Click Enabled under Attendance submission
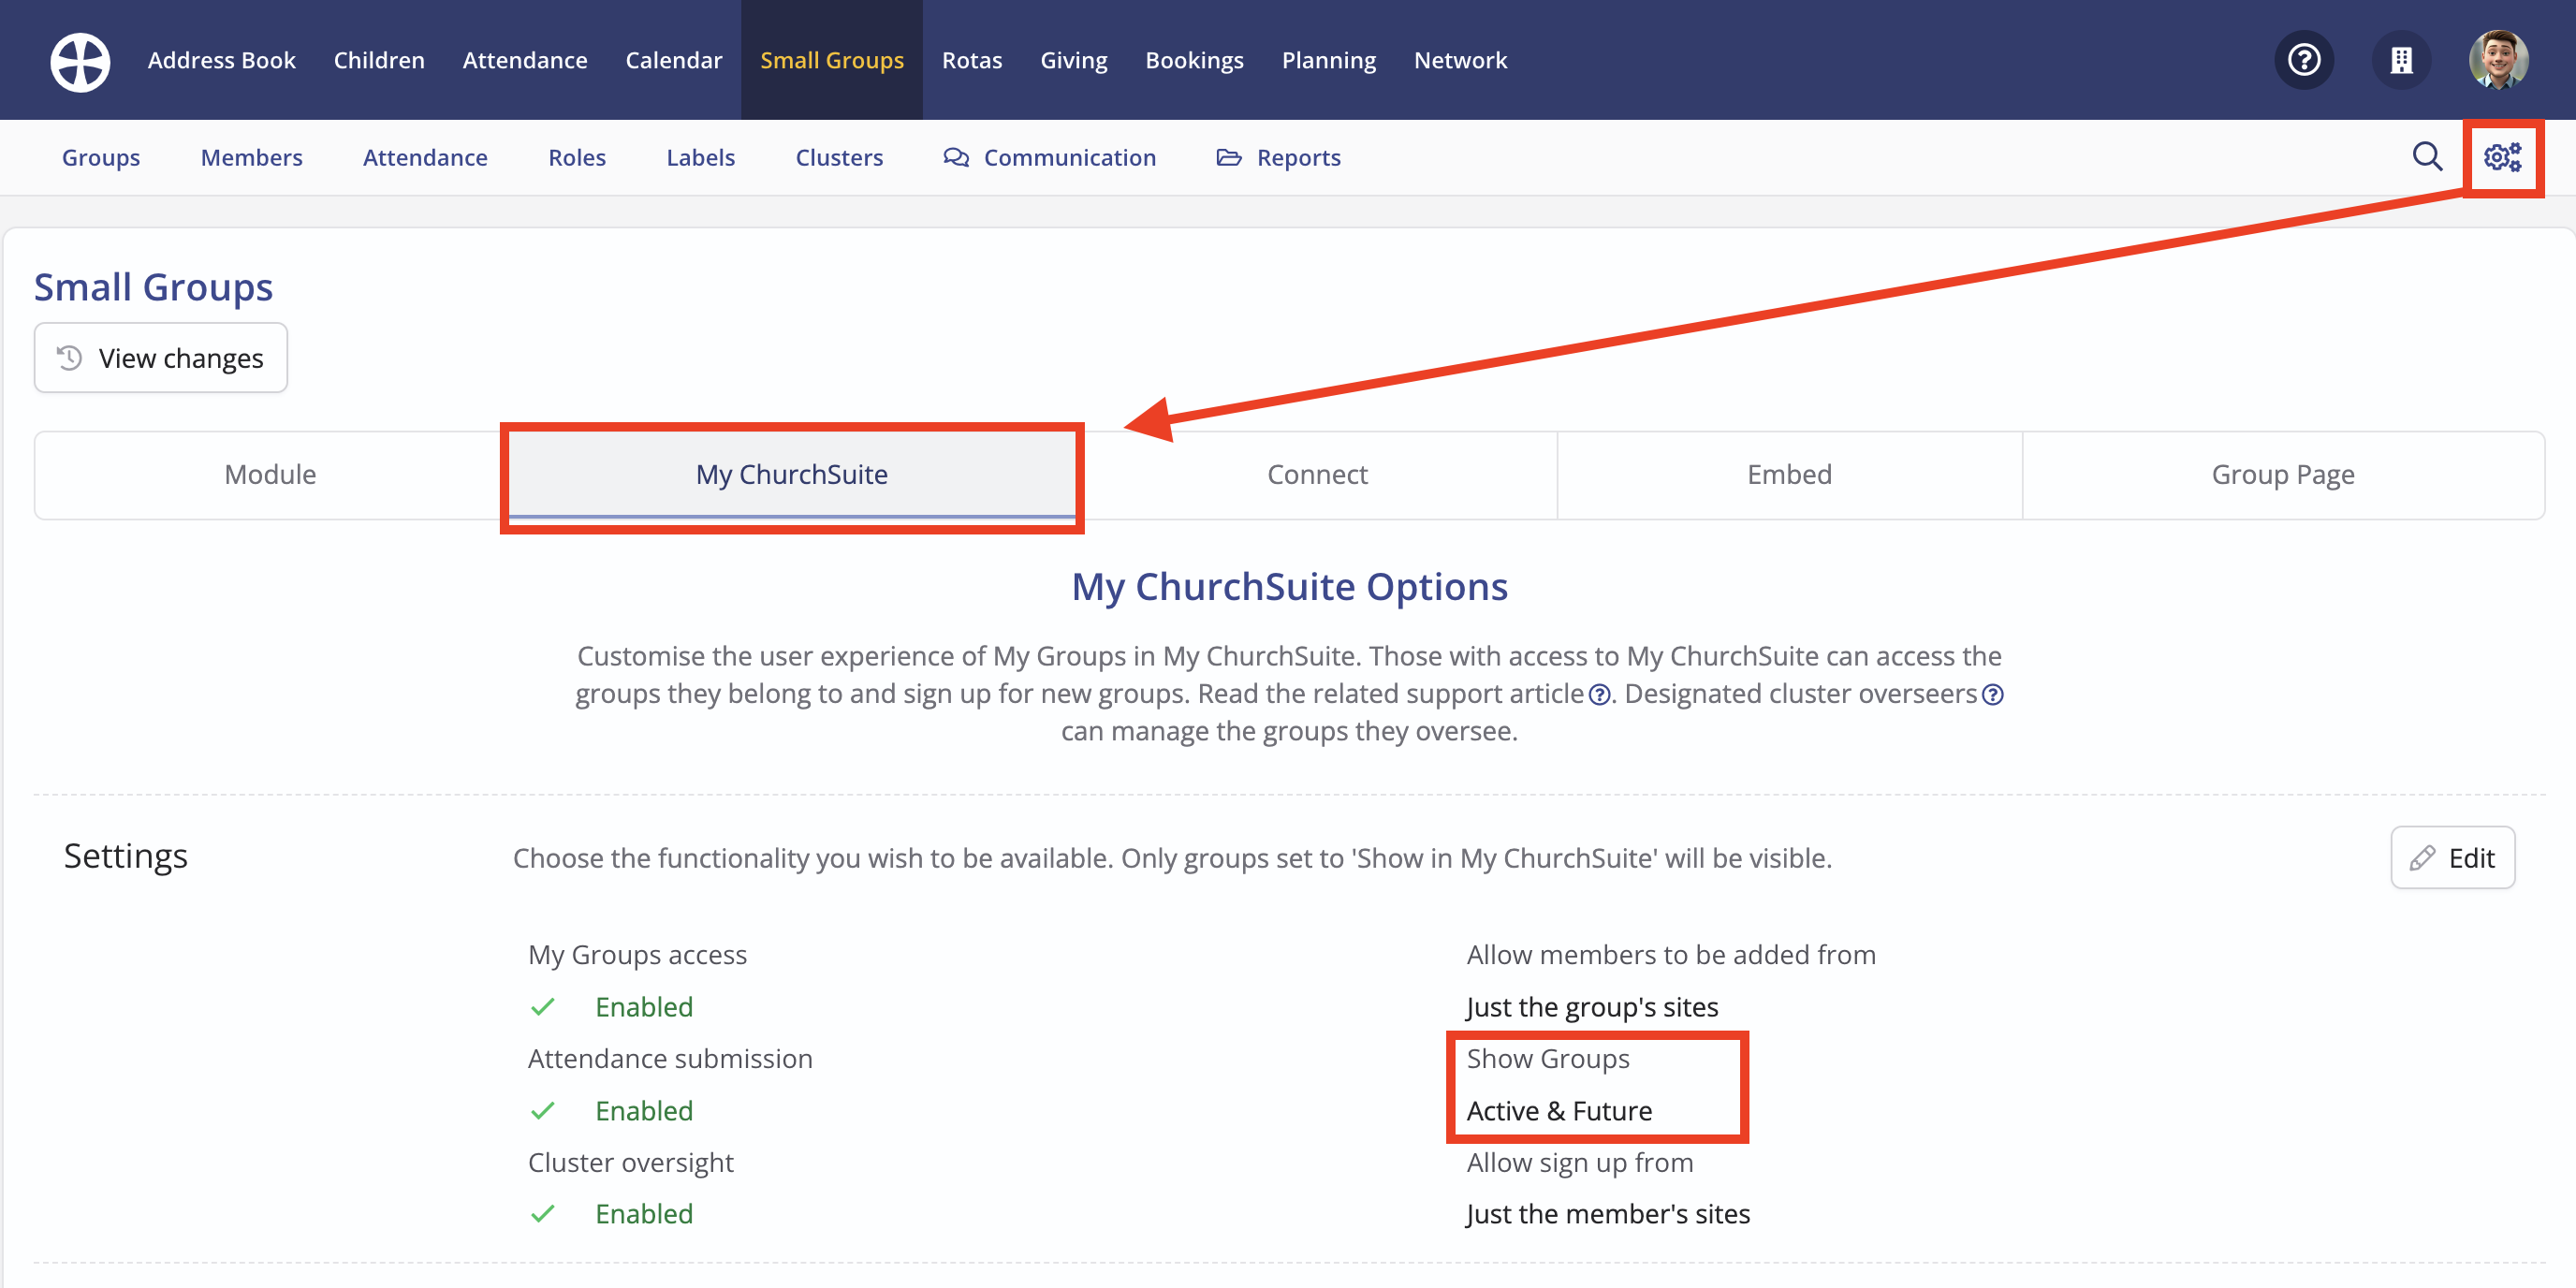The height and width of the screenshot is (1288, 2576). [x=644, y=1111]
